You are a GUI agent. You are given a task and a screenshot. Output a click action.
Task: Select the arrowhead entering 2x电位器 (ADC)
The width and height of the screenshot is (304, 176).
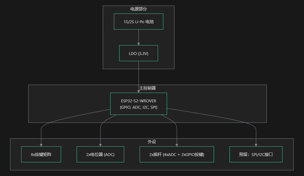coord(100,145)
